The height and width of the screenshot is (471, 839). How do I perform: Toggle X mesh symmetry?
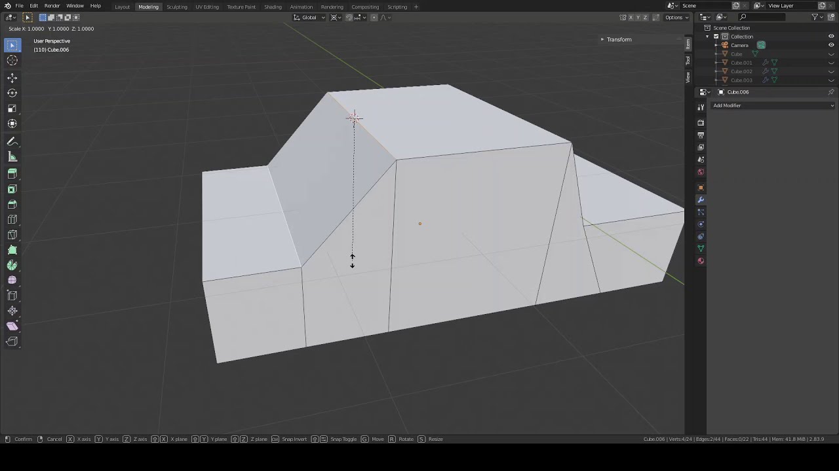(631, 17)
